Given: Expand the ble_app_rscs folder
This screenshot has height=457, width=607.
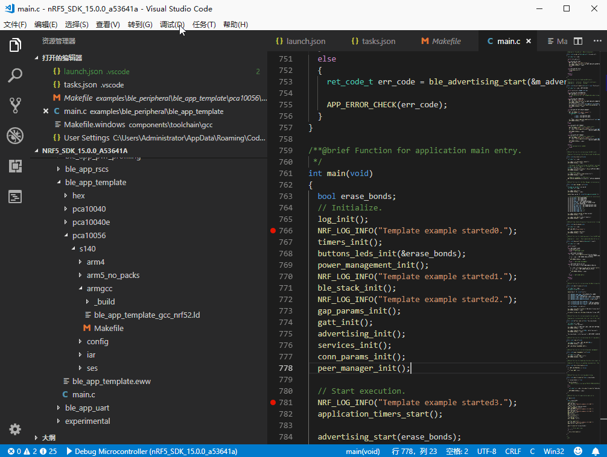Looking at the screenshot, I should pos(59,169).
